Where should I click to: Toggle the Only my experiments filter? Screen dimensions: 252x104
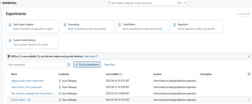click(x=87, y=65)
